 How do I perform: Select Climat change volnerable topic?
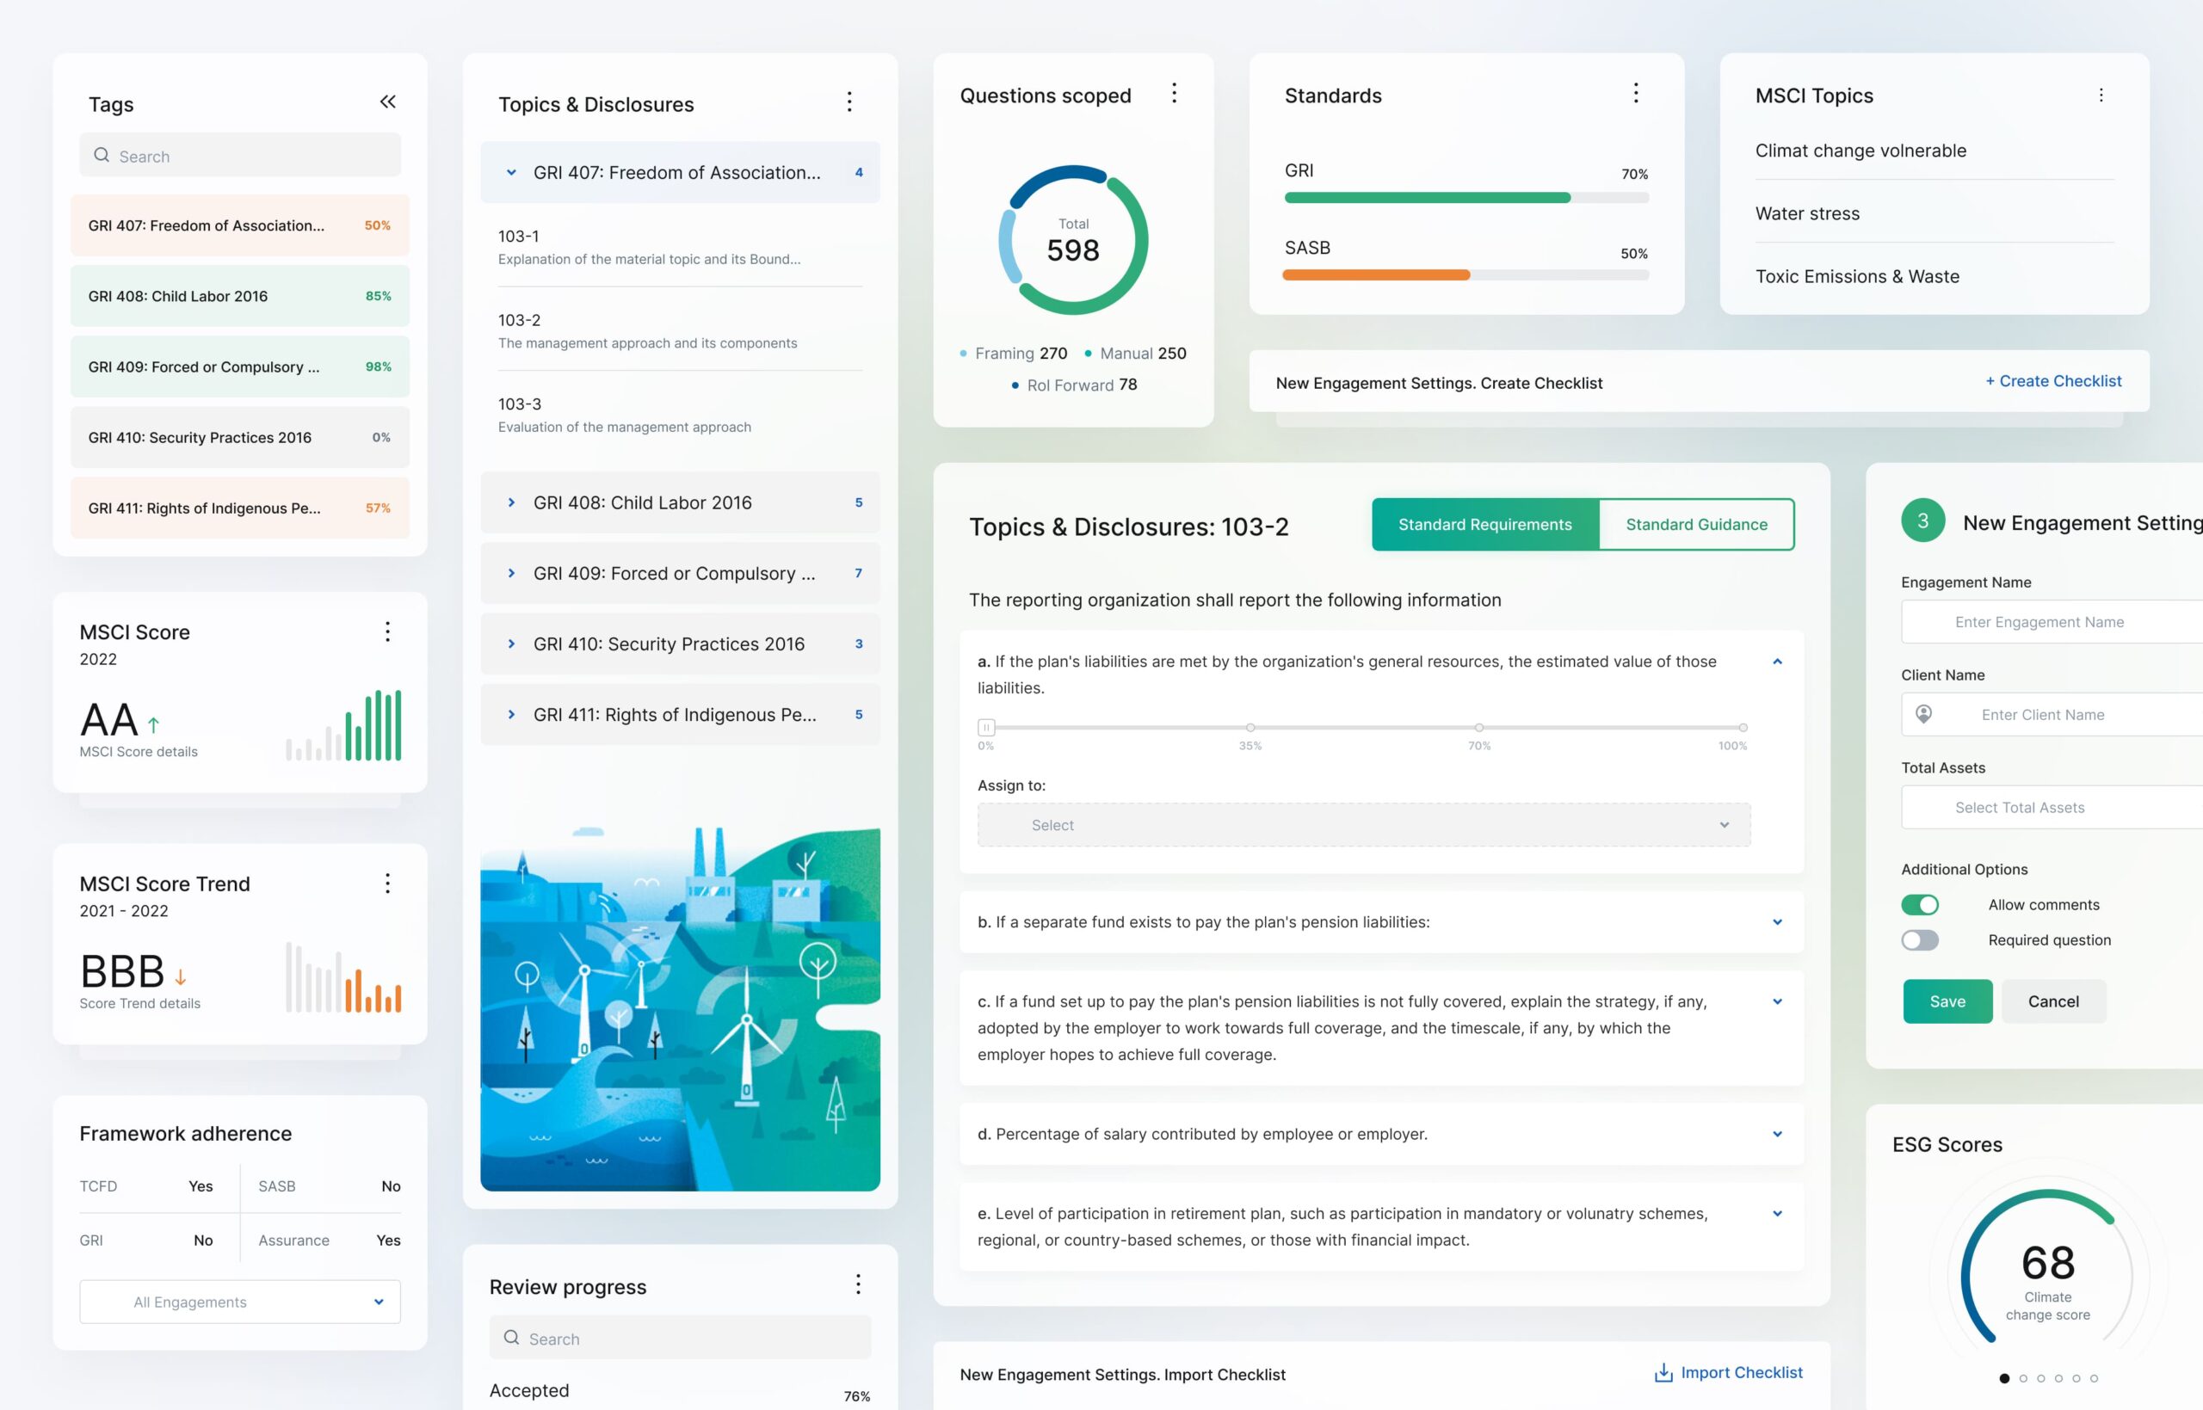coord(1861,151)
